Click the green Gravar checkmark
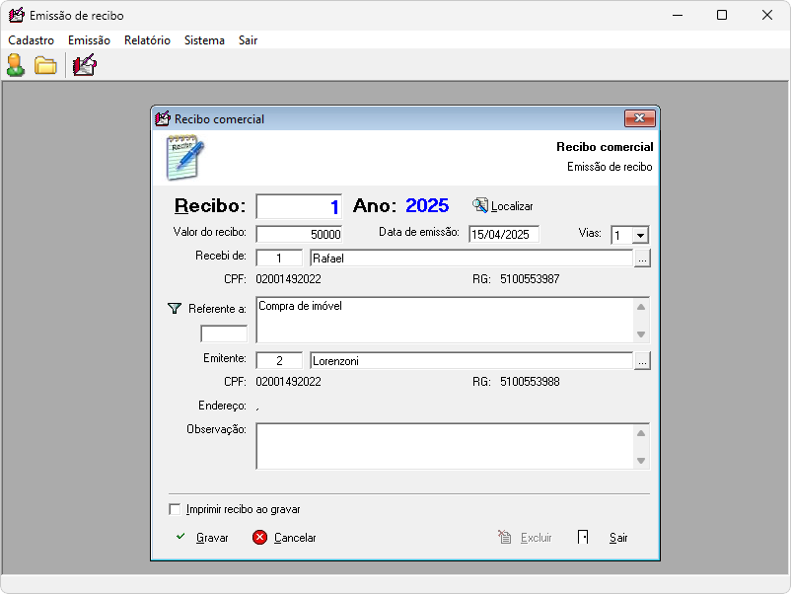791x594 pixels. 180,537
